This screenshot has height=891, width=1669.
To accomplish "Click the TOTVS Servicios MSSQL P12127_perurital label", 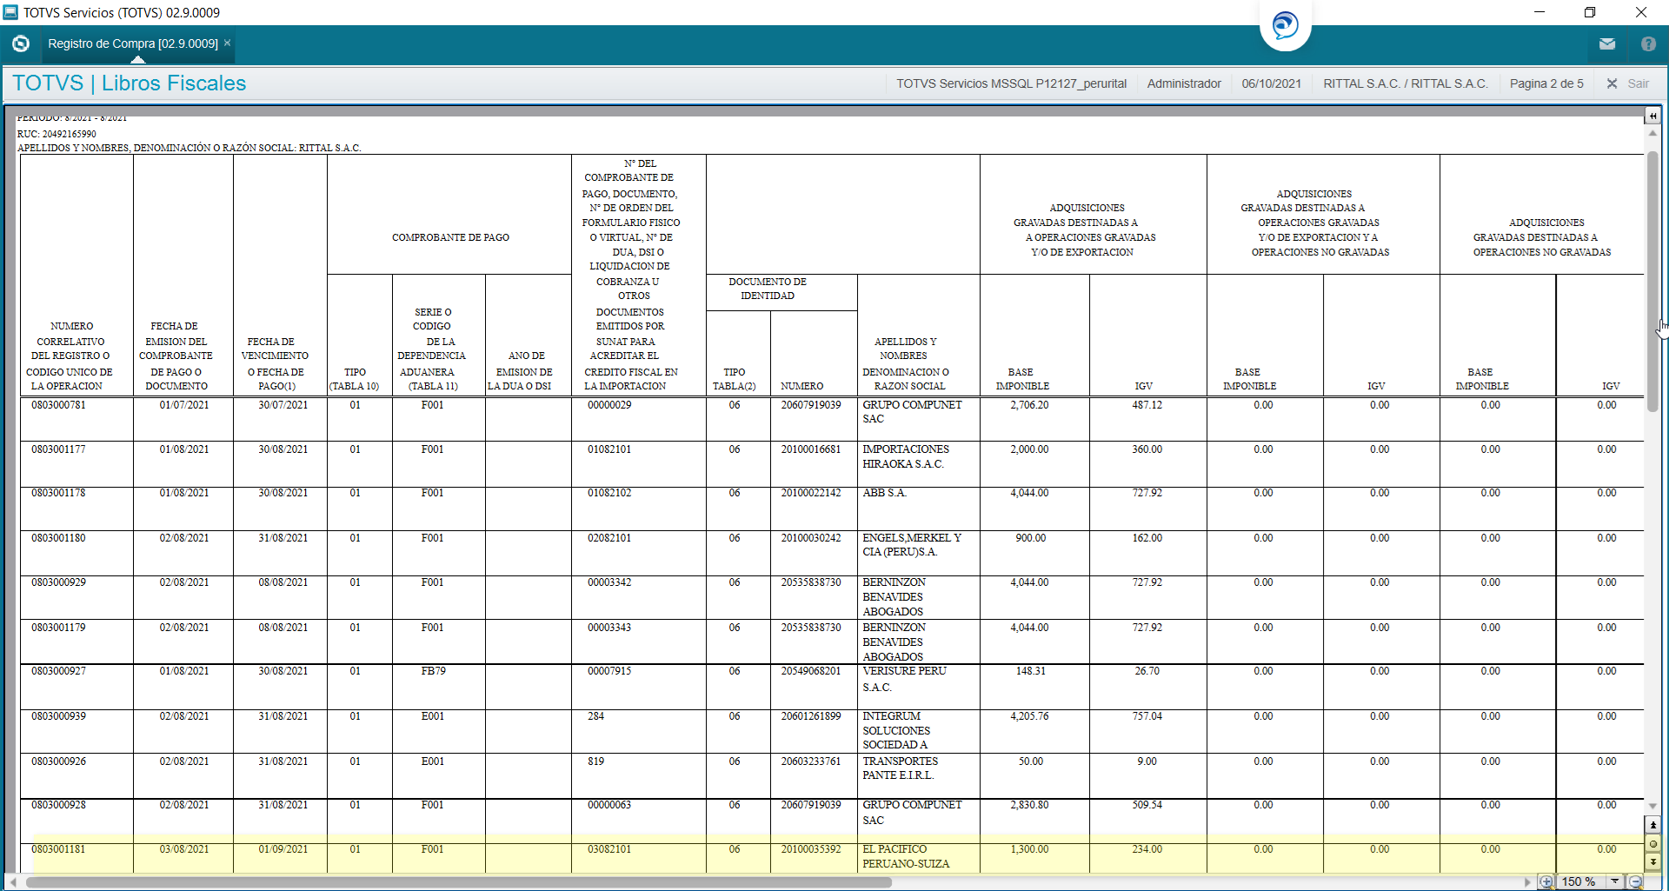I will click(1012, 83).
